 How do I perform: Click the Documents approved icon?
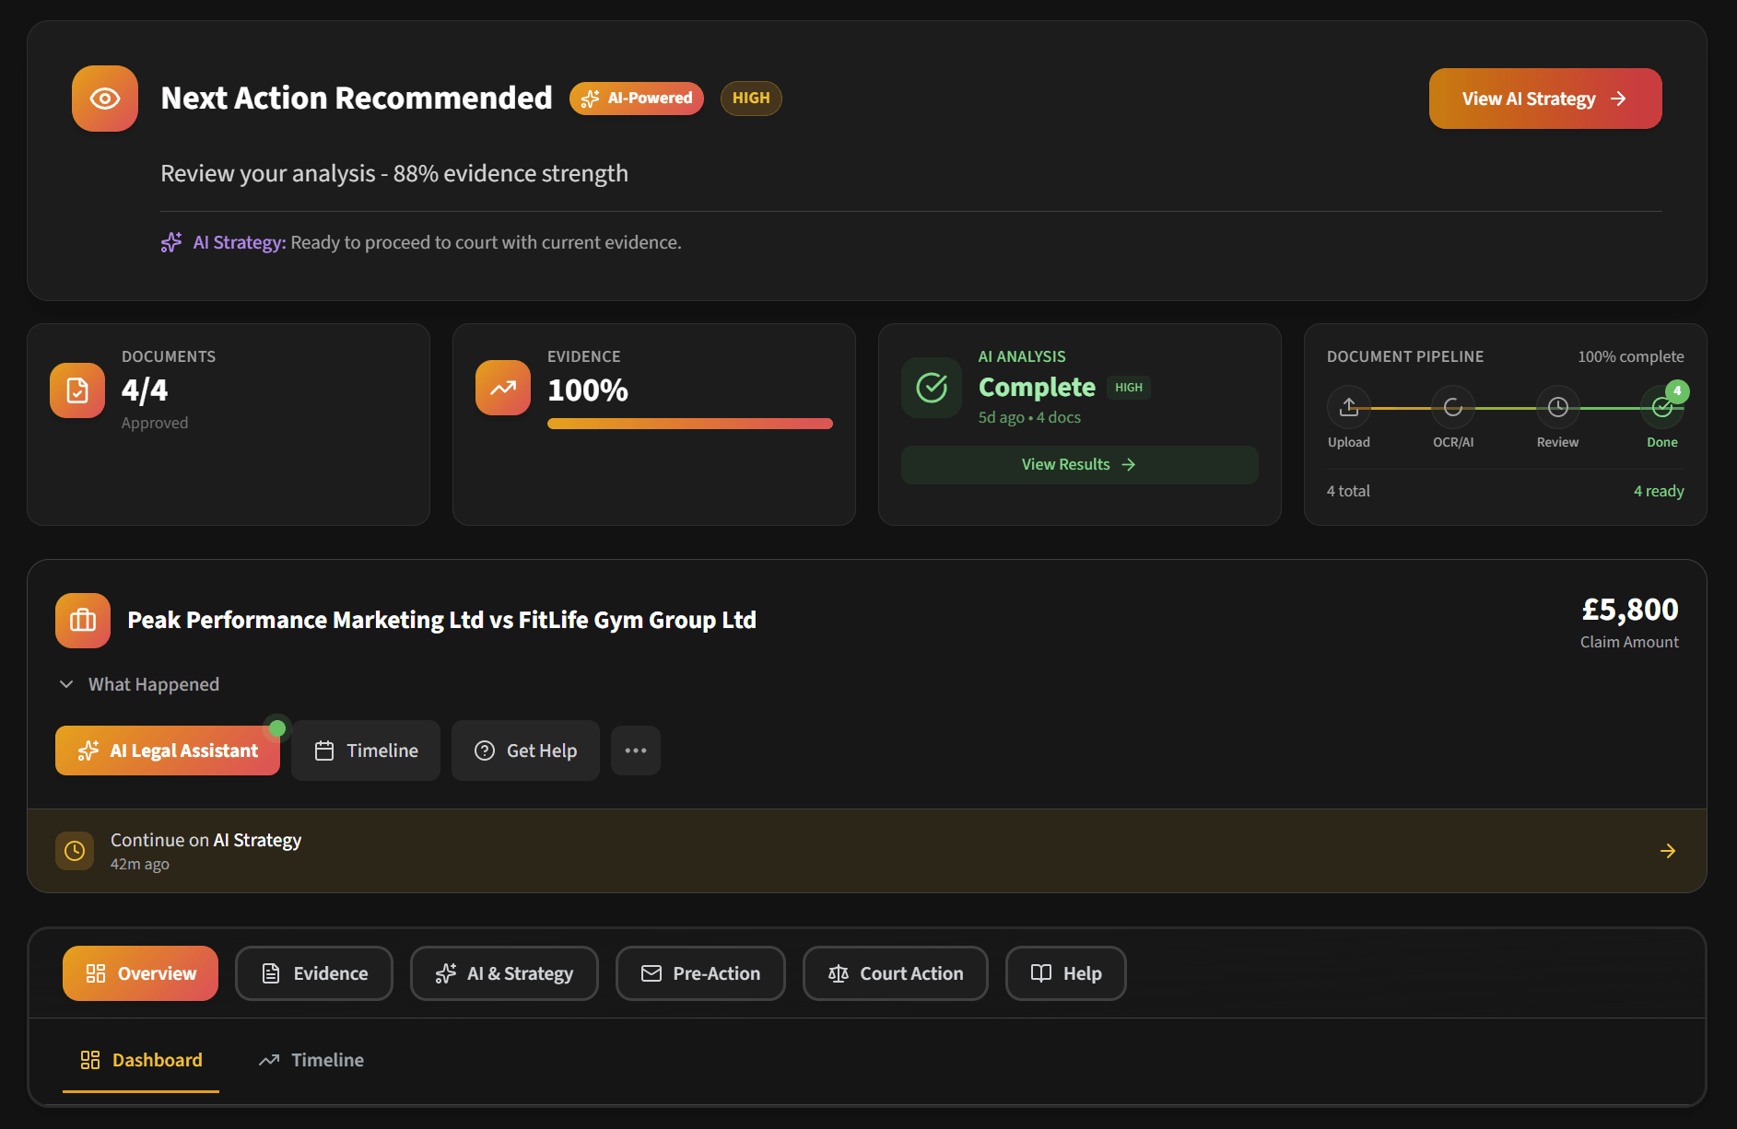pyautogui.click(x=76, y=390)
